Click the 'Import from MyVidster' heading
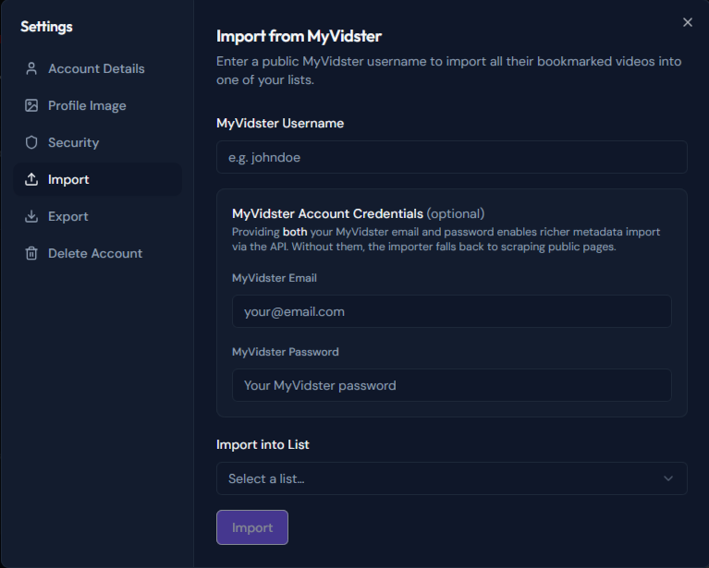 [299, 36]
